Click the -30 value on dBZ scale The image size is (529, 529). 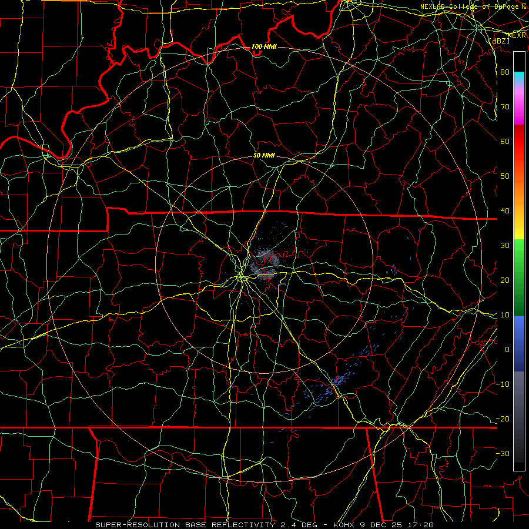503,454
